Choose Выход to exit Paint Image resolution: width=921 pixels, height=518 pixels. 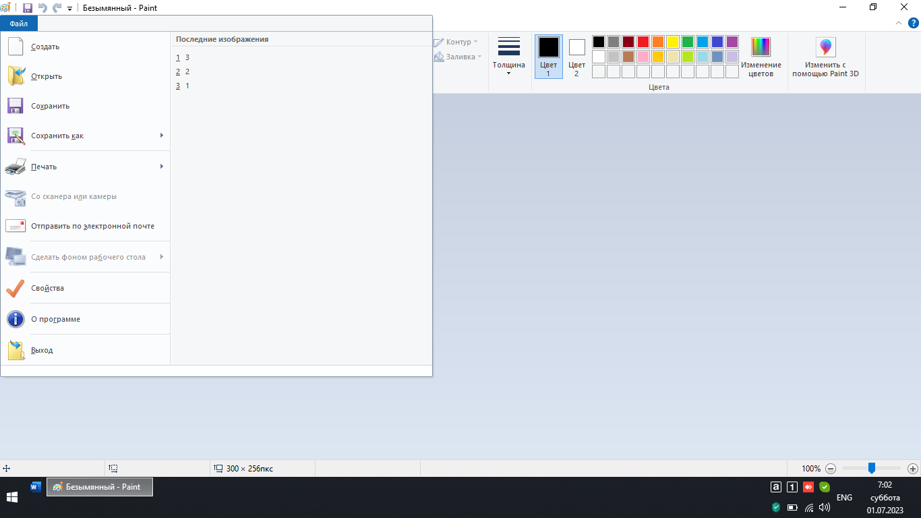42,350
